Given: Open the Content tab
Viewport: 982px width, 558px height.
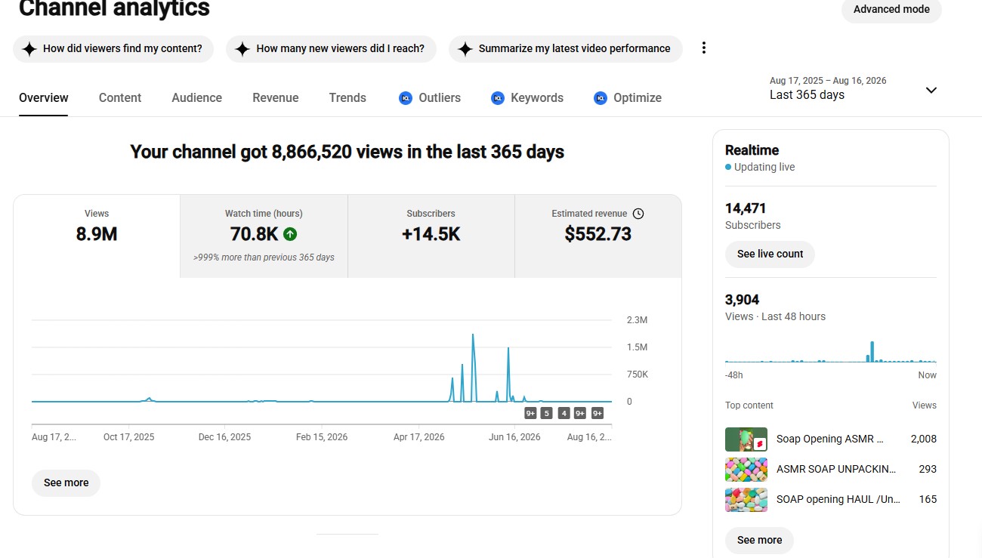Looking at the screenshot, I should coord(120,98).
